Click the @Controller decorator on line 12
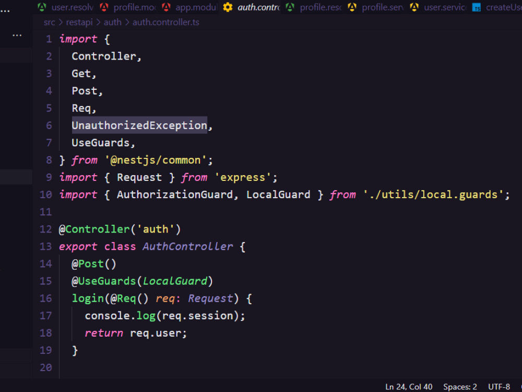 [x=94, y=229]
